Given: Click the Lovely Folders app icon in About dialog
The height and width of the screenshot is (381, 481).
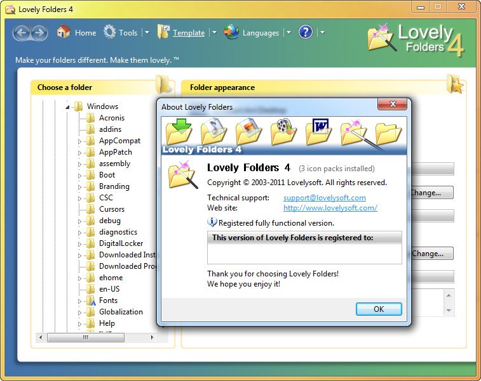Looking at the screenshot, I should (x=183, y=175).
